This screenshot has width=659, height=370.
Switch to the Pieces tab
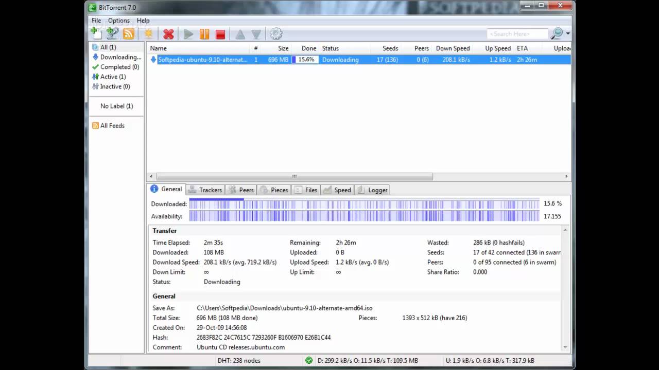(274, 190)
